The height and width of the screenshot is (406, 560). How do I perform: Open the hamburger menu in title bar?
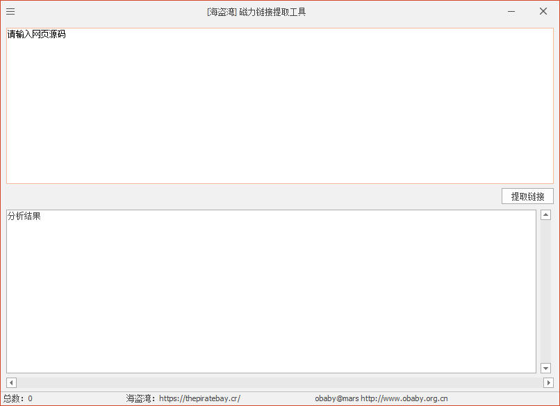coord(10,11)
